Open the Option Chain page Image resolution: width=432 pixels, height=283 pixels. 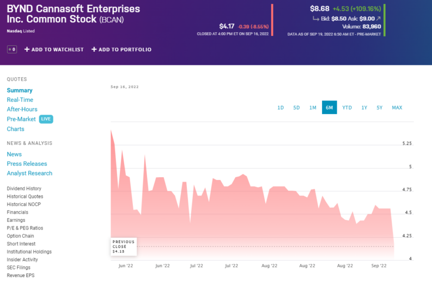[20, 236]
